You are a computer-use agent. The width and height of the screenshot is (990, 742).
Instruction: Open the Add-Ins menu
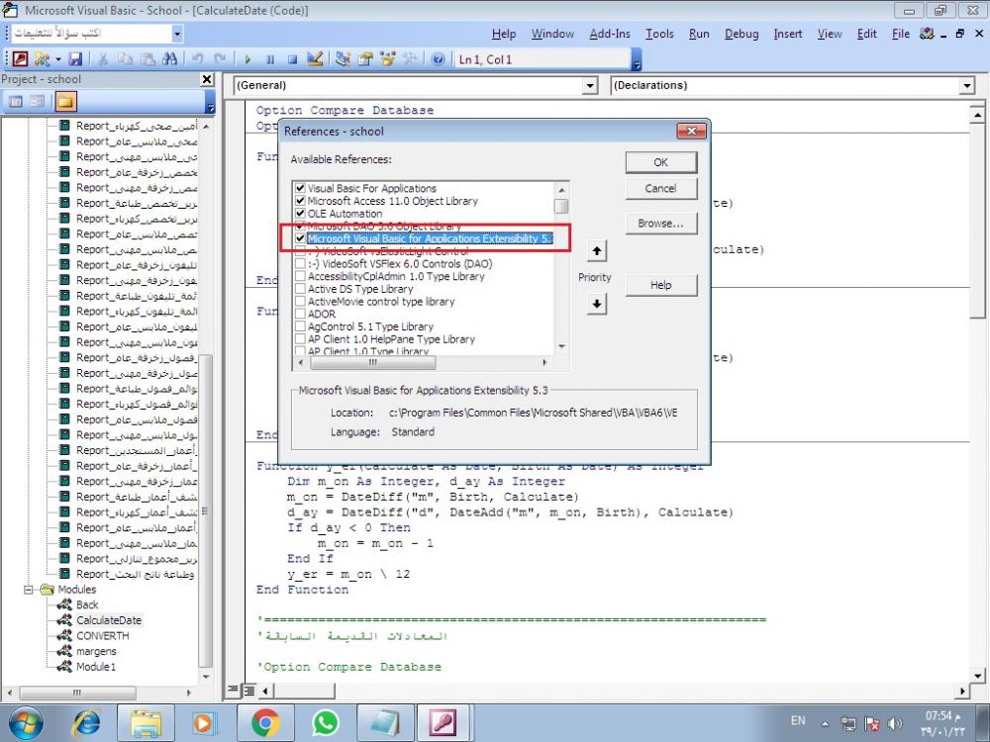(610, 34)
